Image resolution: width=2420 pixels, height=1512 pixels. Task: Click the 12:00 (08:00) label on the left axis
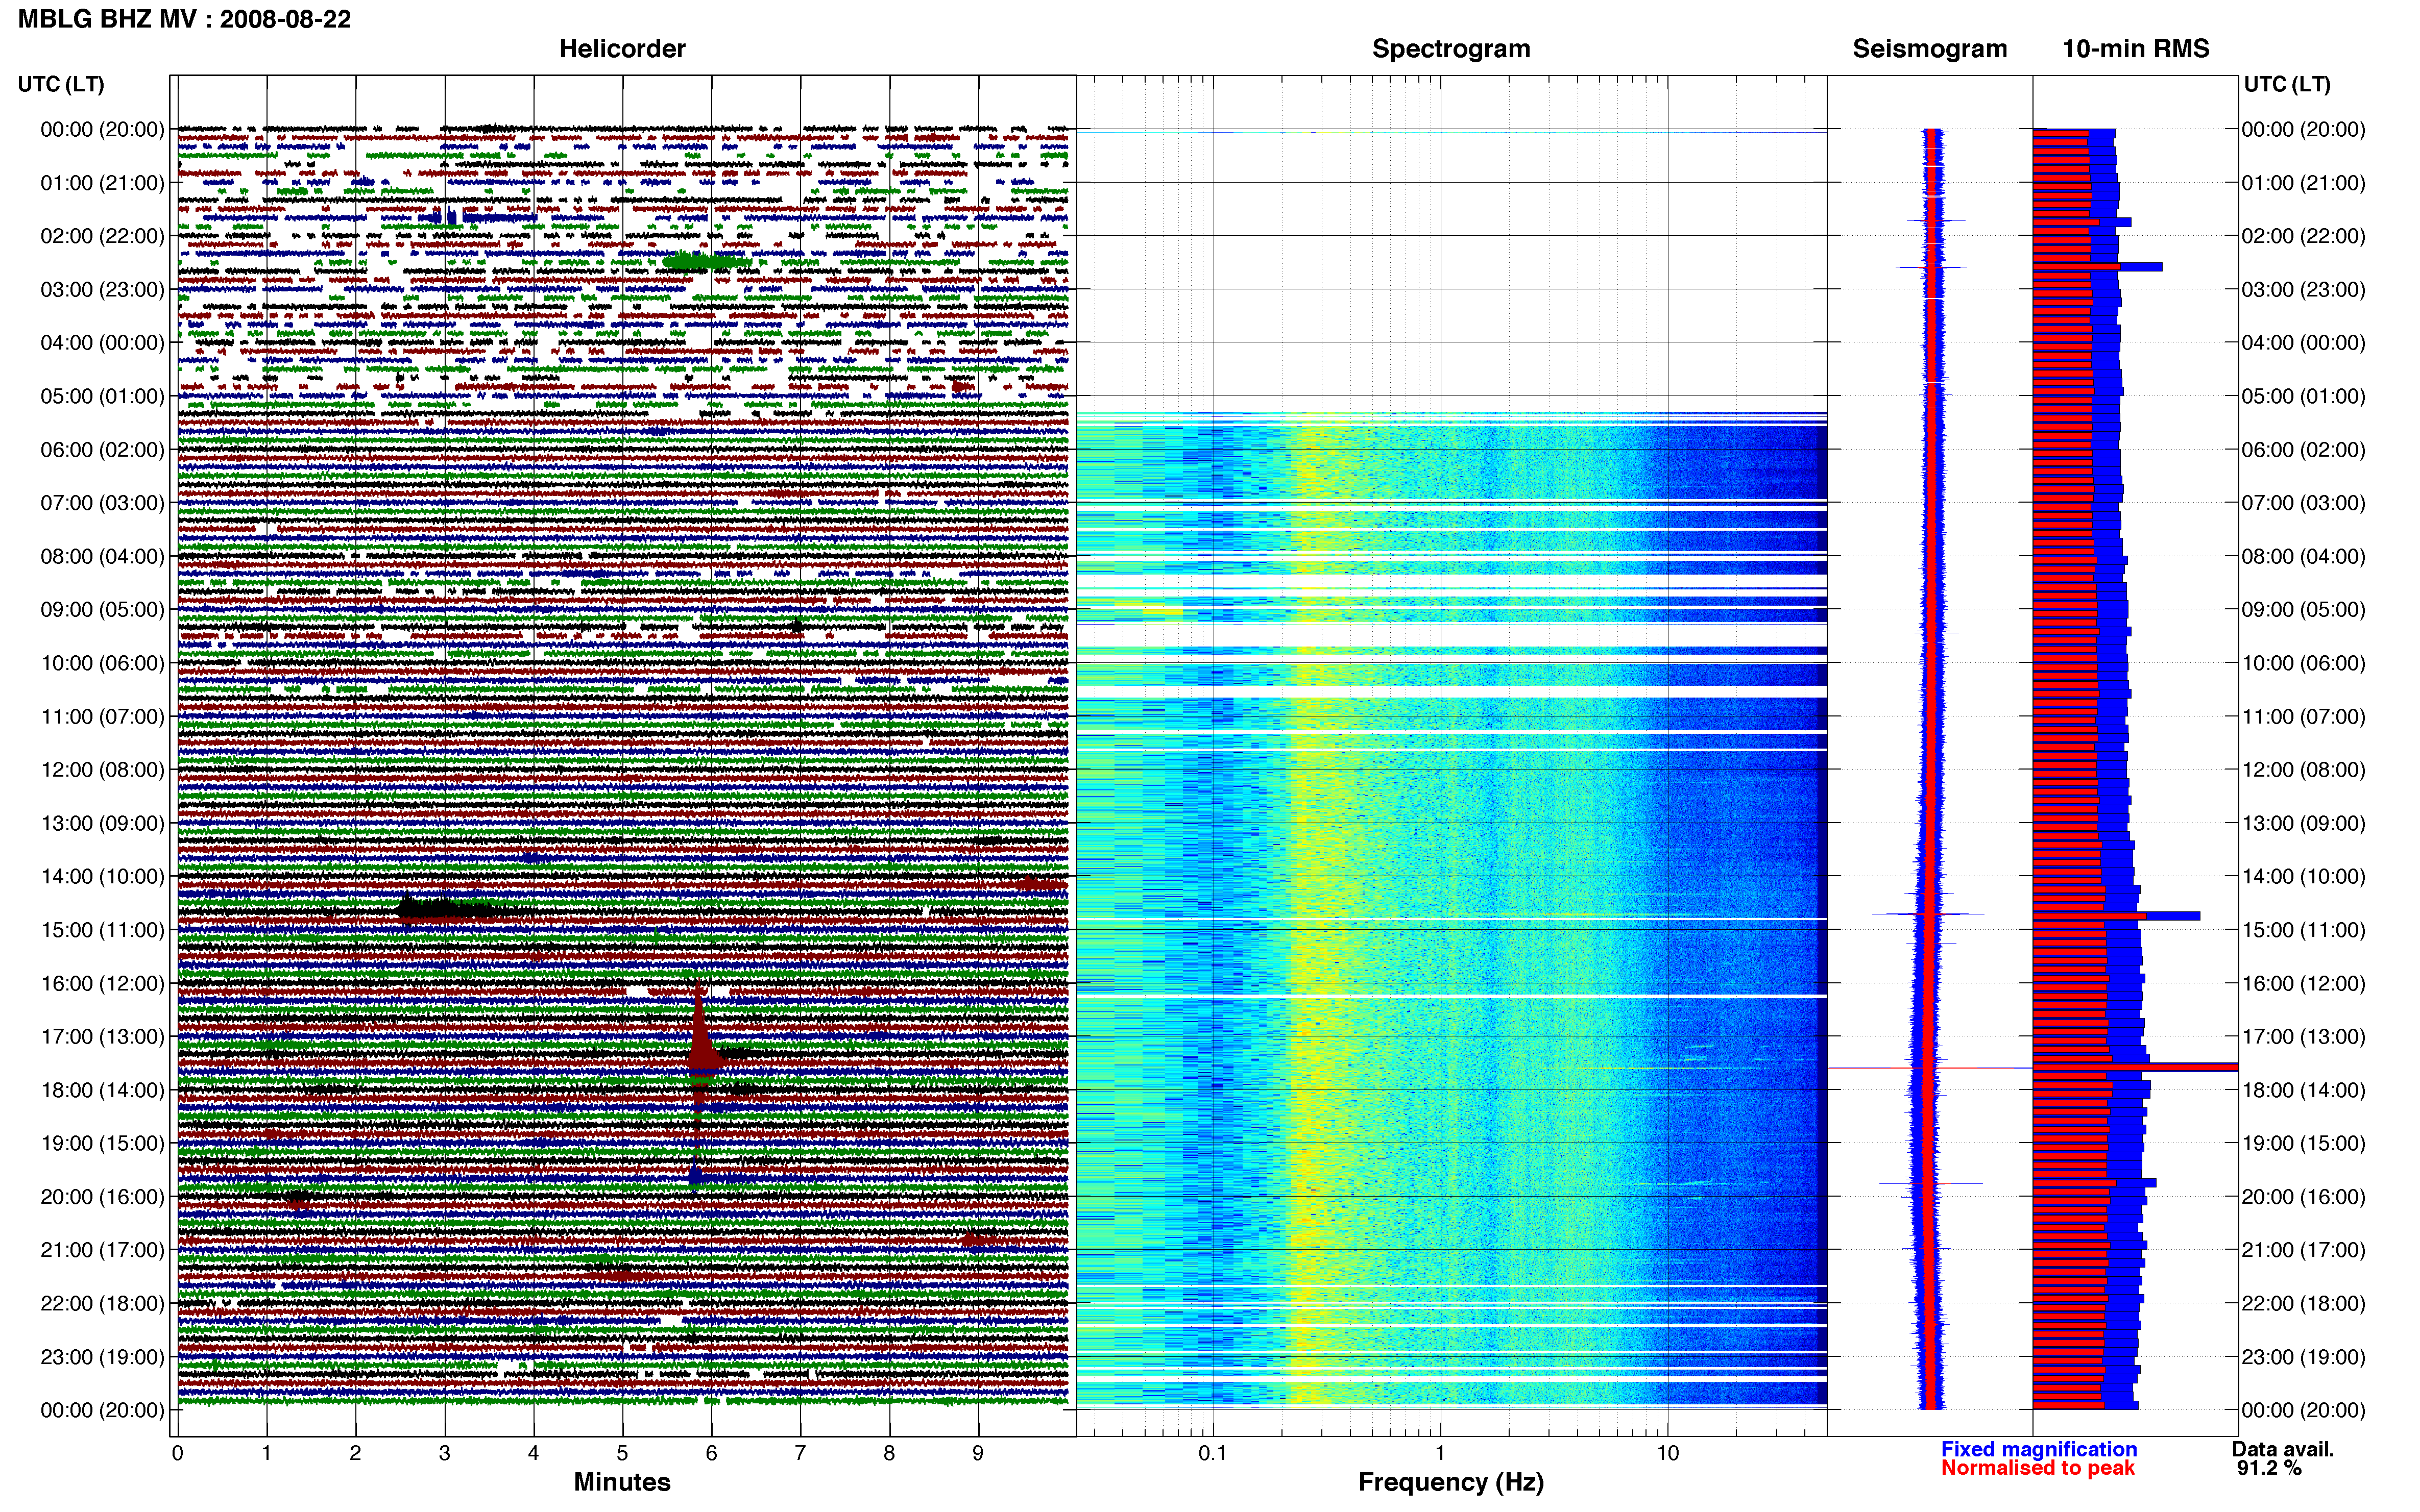click(102, 770)
